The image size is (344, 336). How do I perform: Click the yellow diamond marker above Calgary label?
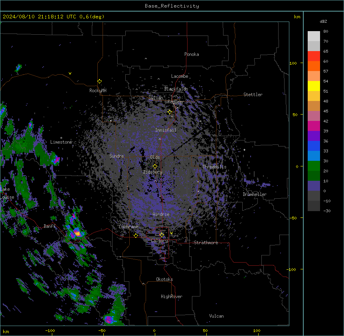coord(162,235)
